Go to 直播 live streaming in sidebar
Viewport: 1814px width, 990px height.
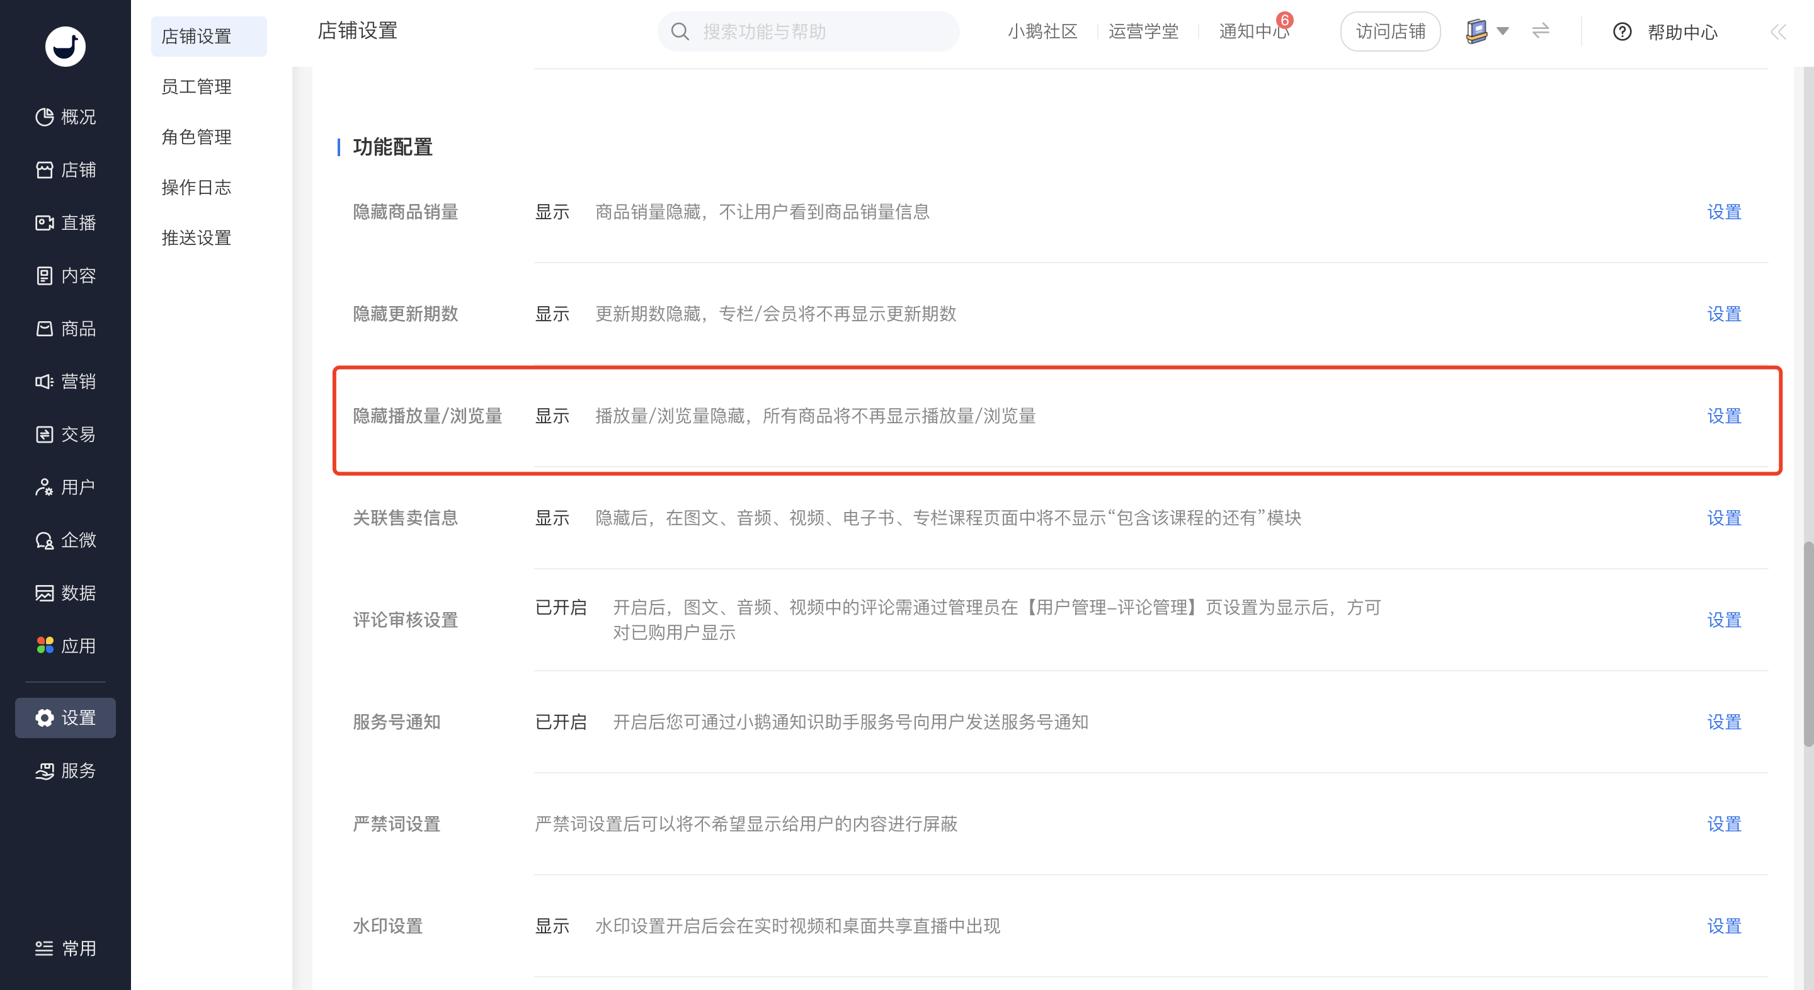click(x=66, y=223)
